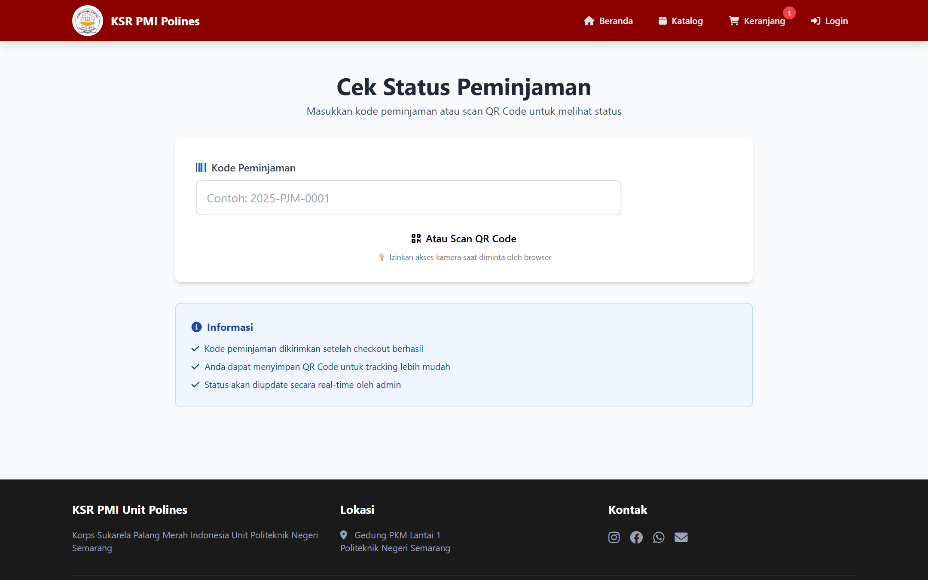Click the red cart badge showing 1

coord(789,13)
